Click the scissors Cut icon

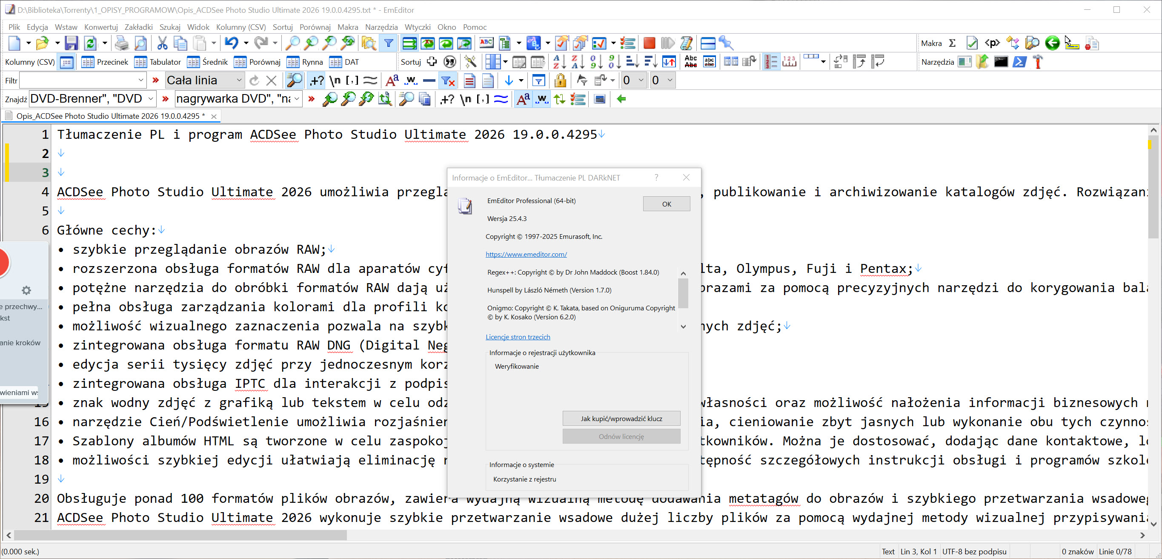coord(162,43)
